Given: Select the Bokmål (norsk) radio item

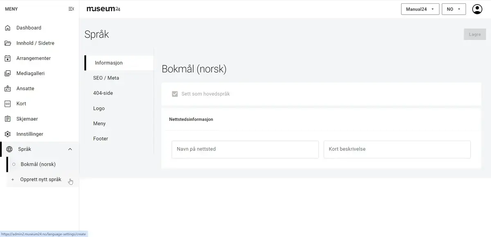Looking at the screenshot, I should point(14,164).
